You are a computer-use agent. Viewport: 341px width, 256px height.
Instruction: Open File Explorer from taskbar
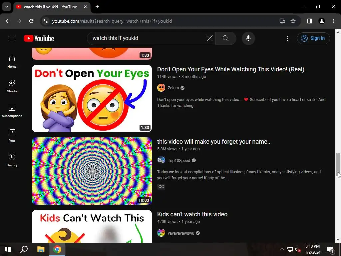click(41, 249)
